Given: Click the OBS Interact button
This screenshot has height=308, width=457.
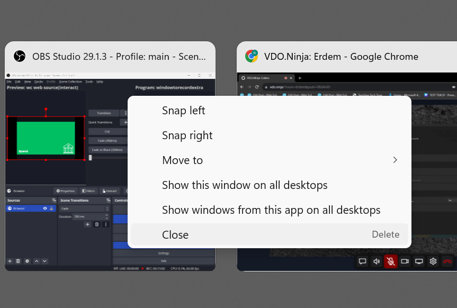Looking at the screenshot, I should (x=110, y=191).
